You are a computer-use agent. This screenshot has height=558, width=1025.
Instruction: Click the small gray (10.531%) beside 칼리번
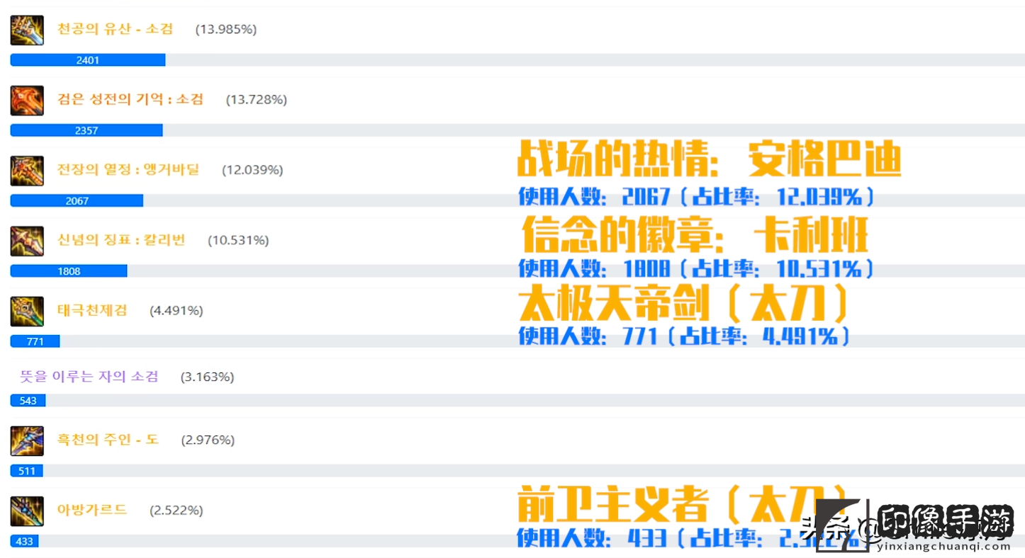tap(238, 240)
